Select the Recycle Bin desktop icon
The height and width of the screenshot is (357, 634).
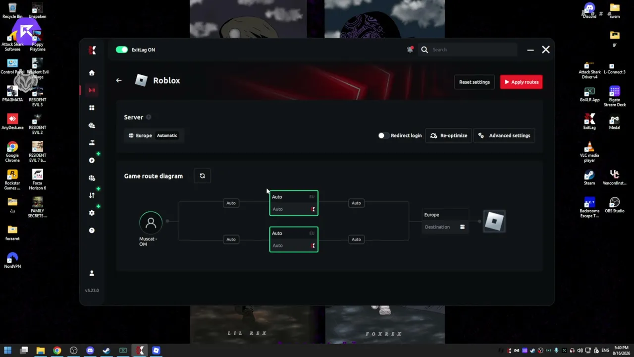12,10
